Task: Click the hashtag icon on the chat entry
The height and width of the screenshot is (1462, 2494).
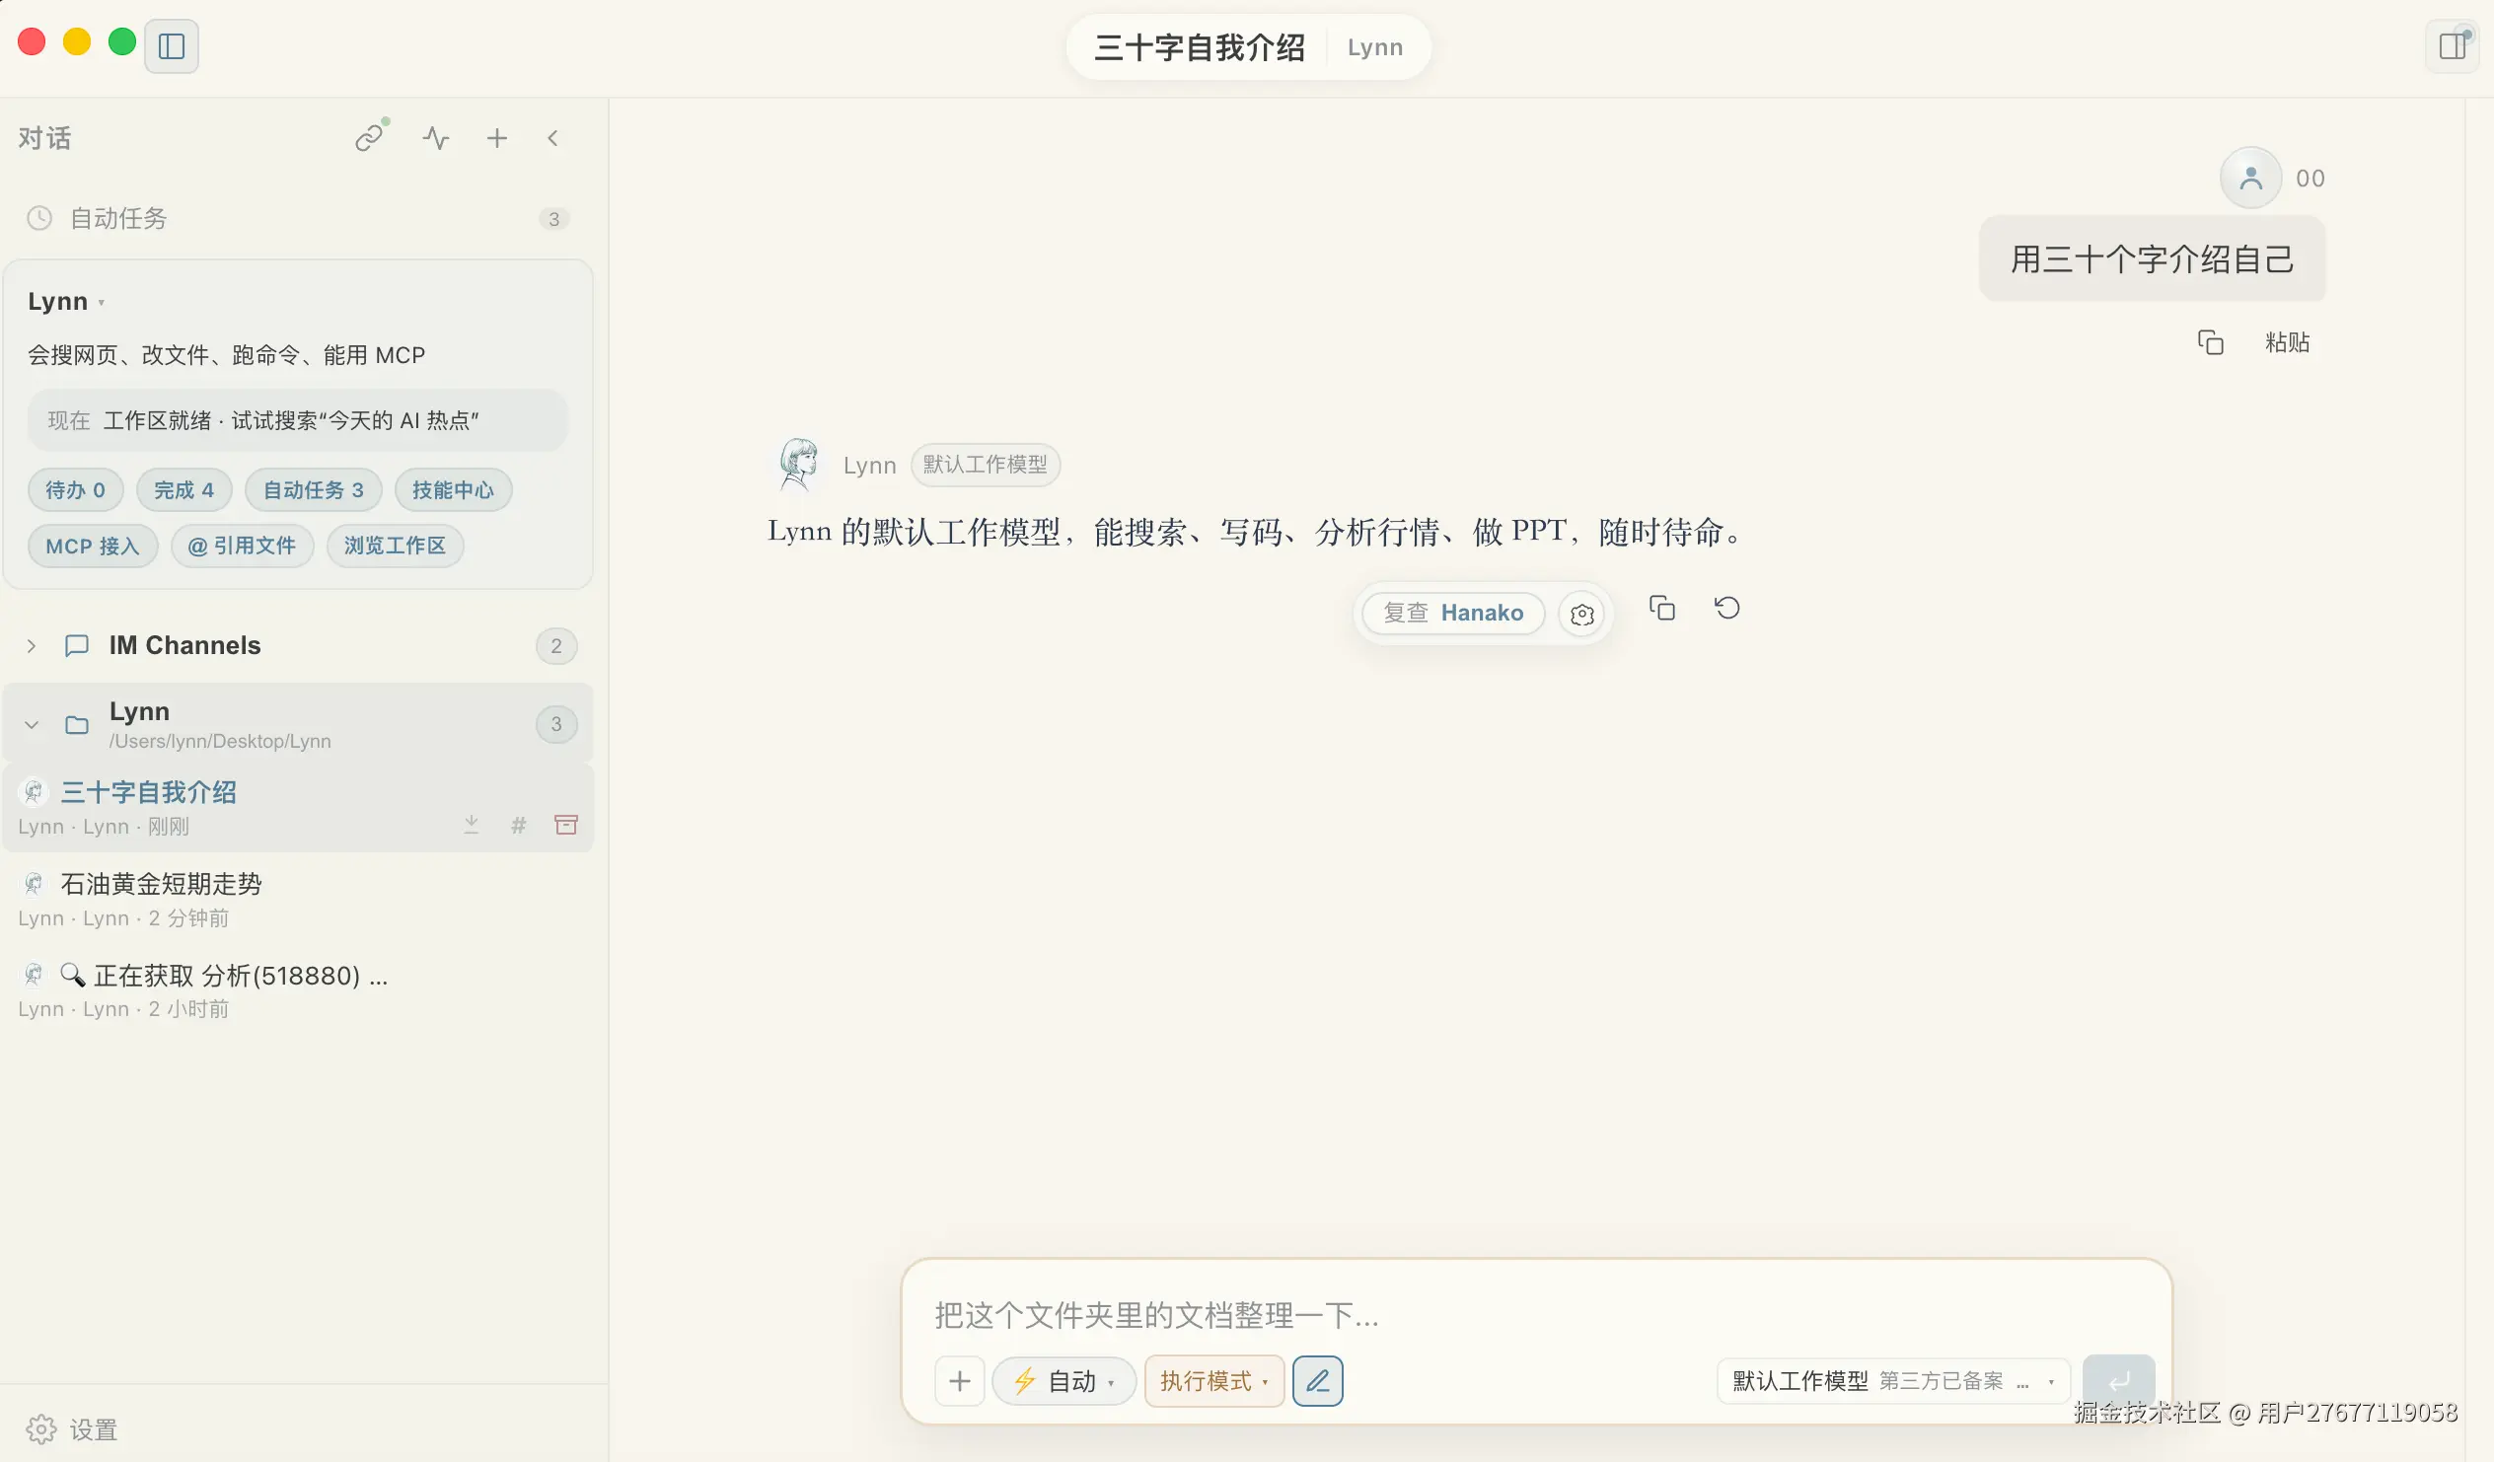Action: (x=519, y=824)
